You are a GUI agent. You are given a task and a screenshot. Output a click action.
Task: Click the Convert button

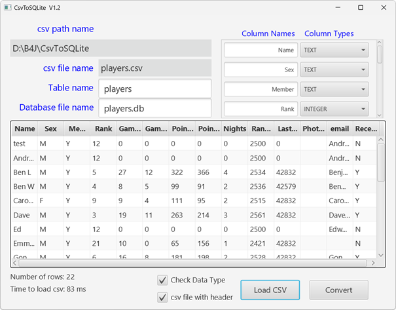[338, 289]
